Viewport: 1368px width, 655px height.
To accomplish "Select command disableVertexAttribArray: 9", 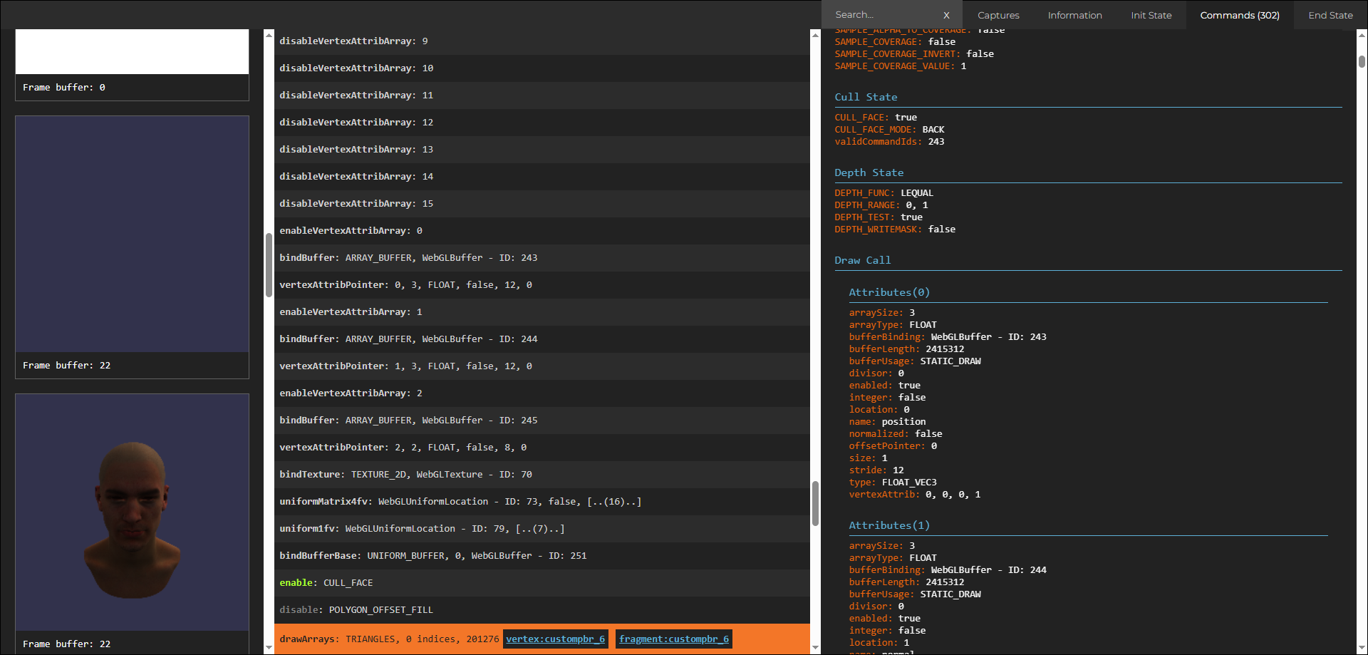I will tap(541, 41).
